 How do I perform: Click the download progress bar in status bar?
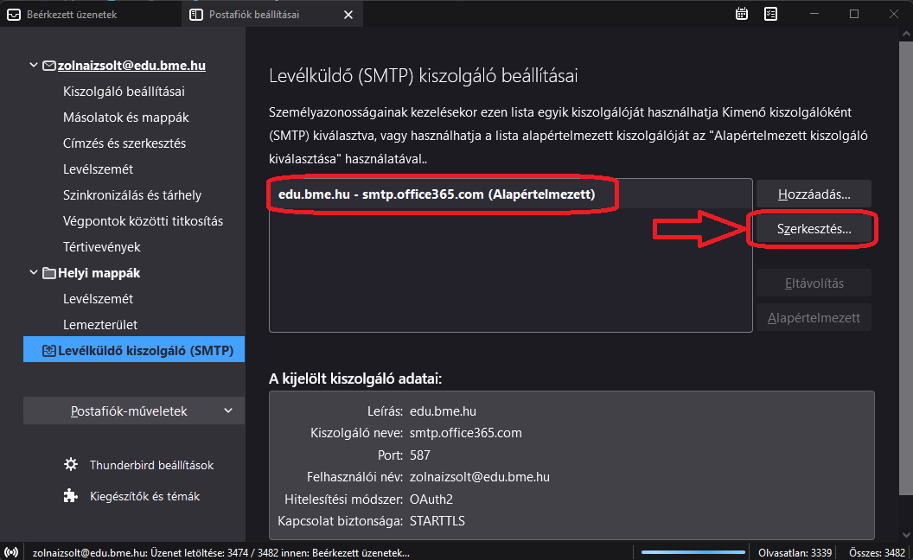point(693,552)
